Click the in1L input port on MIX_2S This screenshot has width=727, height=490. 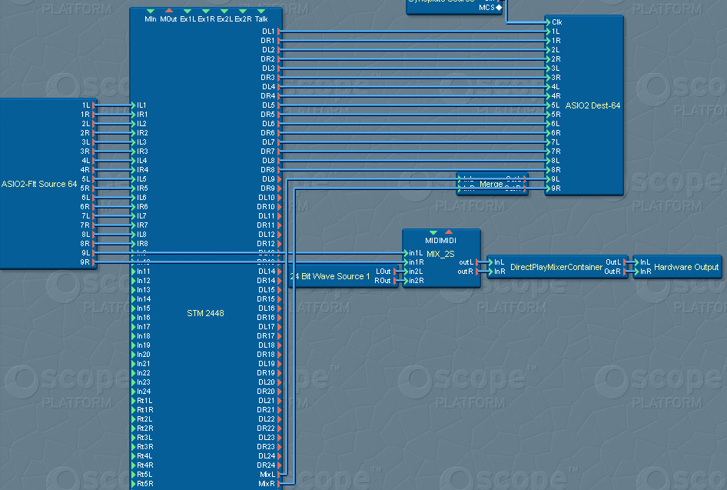[x=406, y=253]
